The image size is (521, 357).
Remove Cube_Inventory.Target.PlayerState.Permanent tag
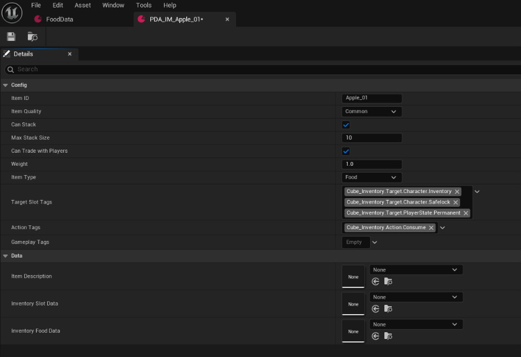coord(466,213)
